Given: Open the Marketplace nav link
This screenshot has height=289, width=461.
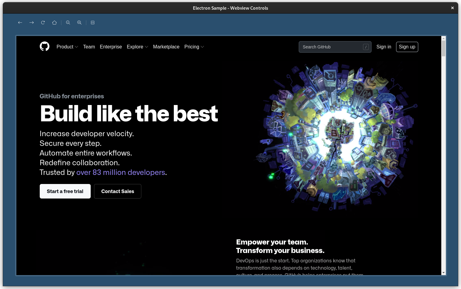Looking at the screenshot, I should (166, 47).
